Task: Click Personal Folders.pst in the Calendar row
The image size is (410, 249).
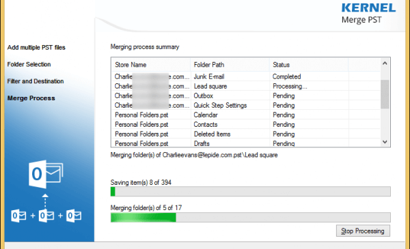Action: [x=141, y=115]
